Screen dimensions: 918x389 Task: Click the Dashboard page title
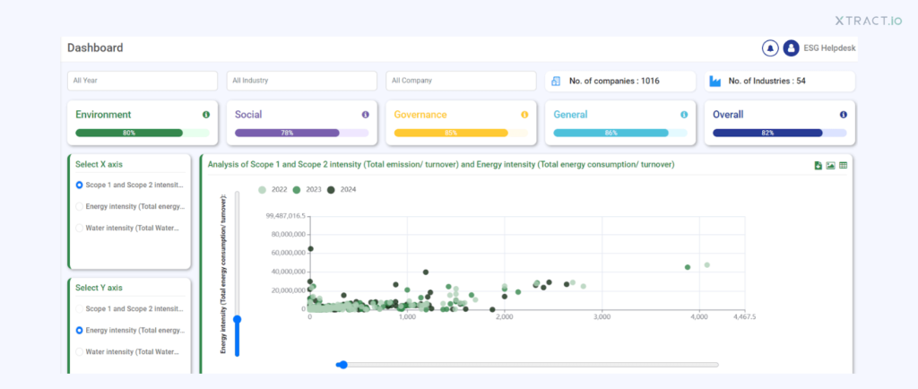95,48
